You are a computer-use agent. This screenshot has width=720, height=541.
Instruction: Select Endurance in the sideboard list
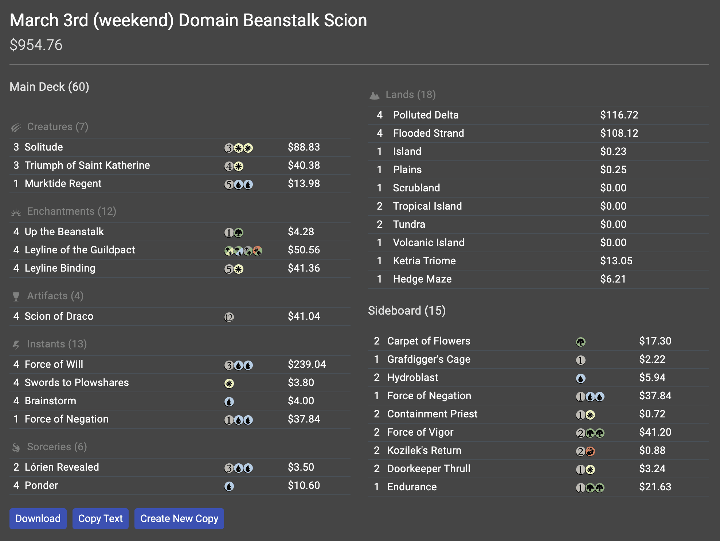point(412,487)
